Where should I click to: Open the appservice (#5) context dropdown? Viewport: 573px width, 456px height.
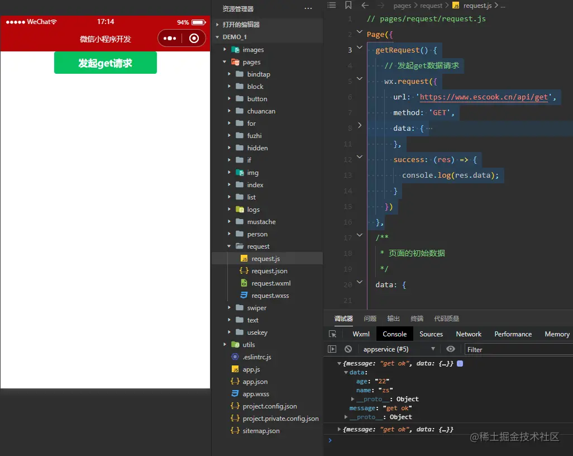pos(399,349)
